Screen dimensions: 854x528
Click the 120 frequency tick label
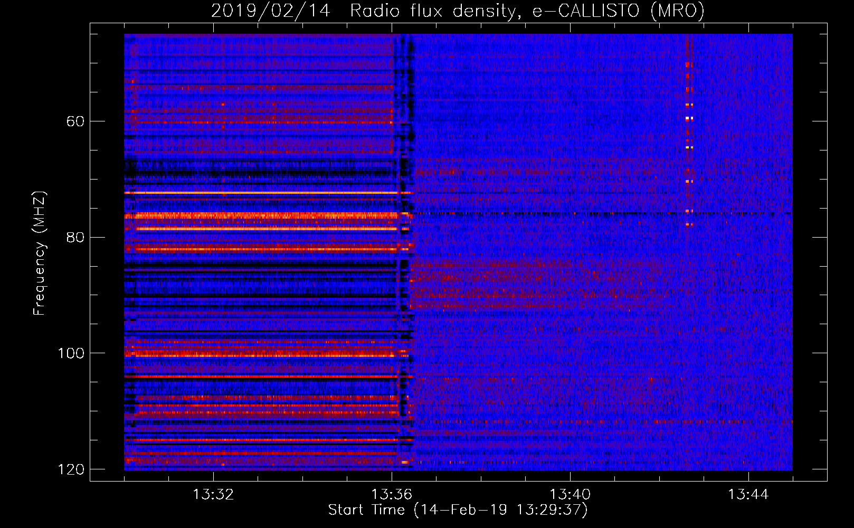tap(71, 469)
